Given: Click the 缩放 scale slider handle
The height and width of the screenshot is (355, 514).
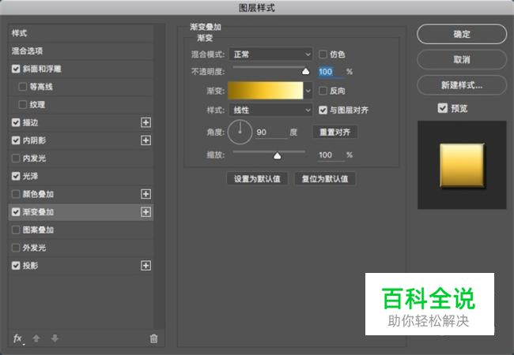Looking at the screenshot, I should click(x=278, y=156).
